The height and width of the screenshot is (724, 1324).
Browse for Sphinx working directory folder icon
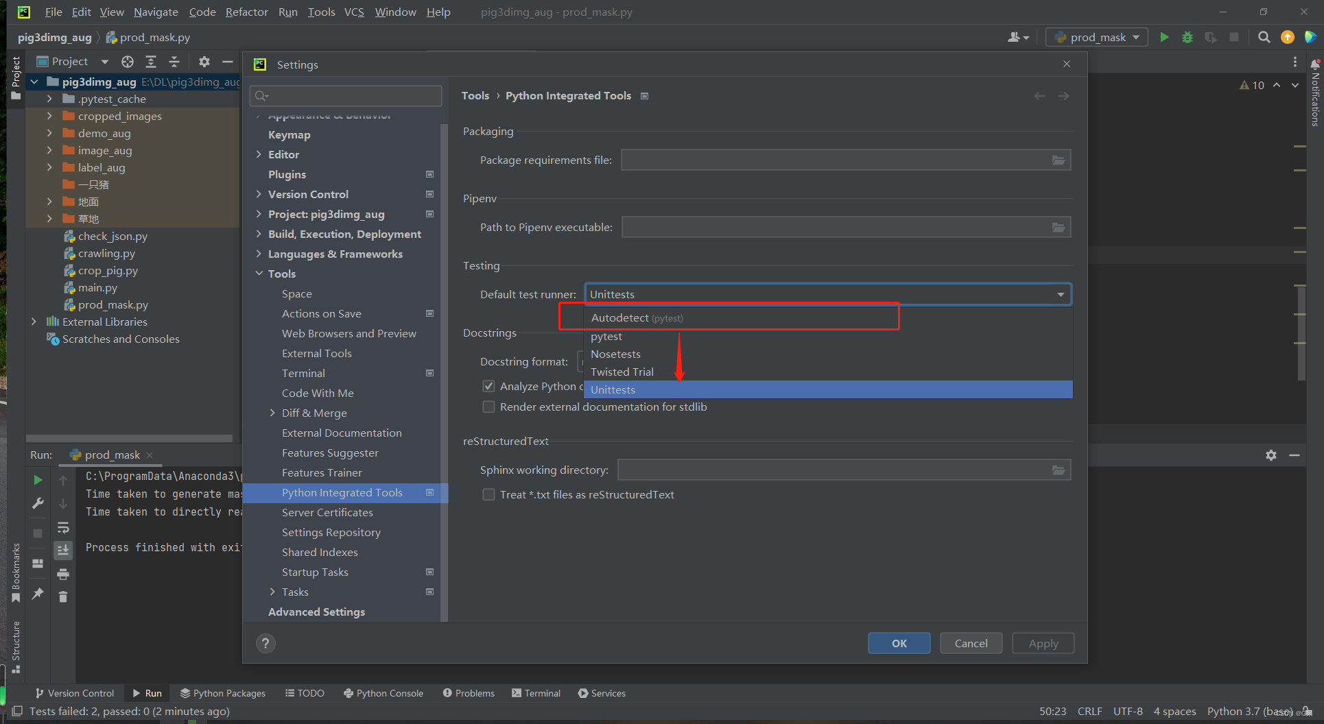pos(1059,470)
